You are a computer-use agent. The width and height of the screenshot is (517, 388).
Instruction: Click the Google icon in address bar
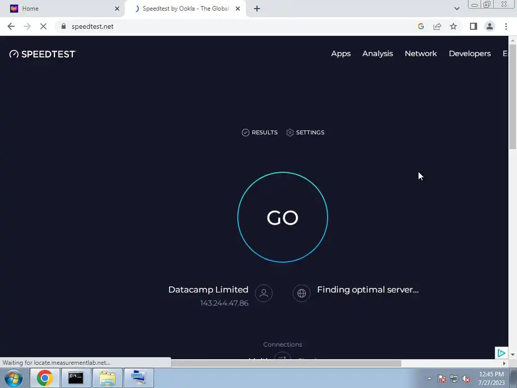coord(421,26)
